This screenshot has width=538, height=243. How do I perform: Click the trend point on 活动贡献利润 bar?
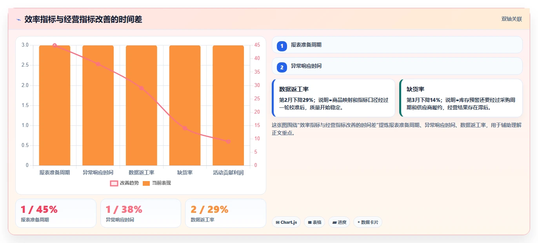click(228, 141)
